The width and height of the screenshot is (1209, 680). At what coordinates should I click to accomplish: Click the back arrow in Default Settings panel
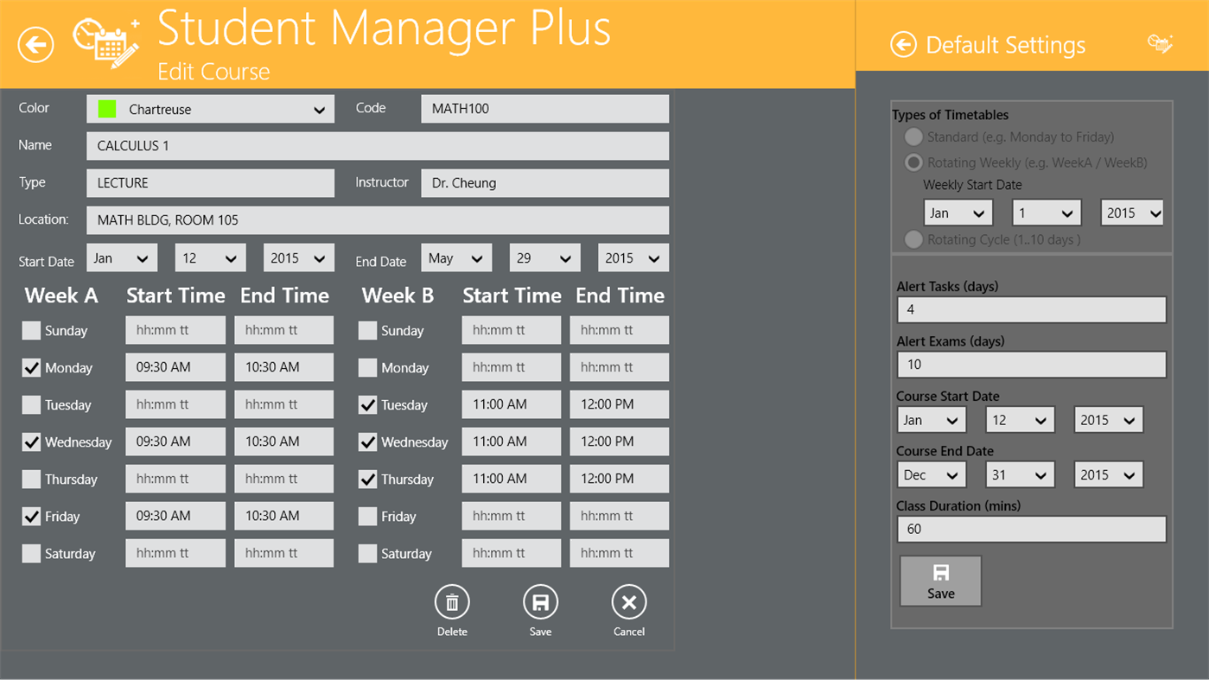[904, 44]
